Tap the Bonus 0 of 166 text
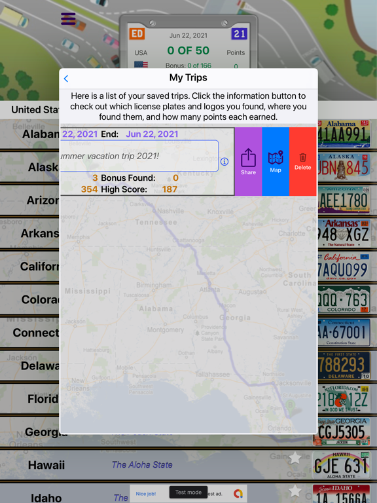 pyautogui.click(x=188, y=65)
